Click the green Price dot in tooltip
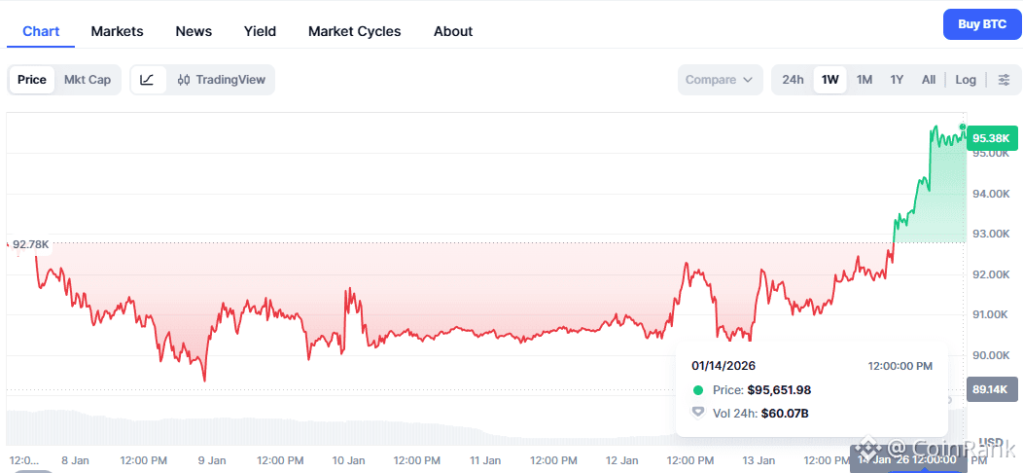The width and height of the screenshot is (1023, 473). pos(697,390)
